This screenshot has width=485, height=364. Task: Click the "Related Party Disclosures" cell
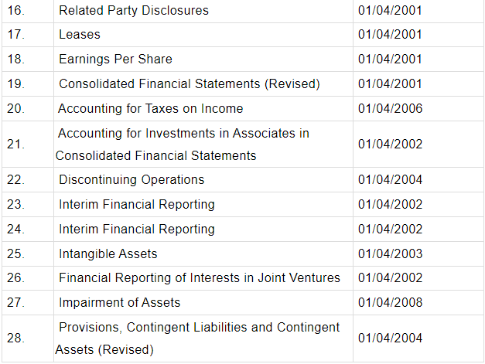[133, 11]
